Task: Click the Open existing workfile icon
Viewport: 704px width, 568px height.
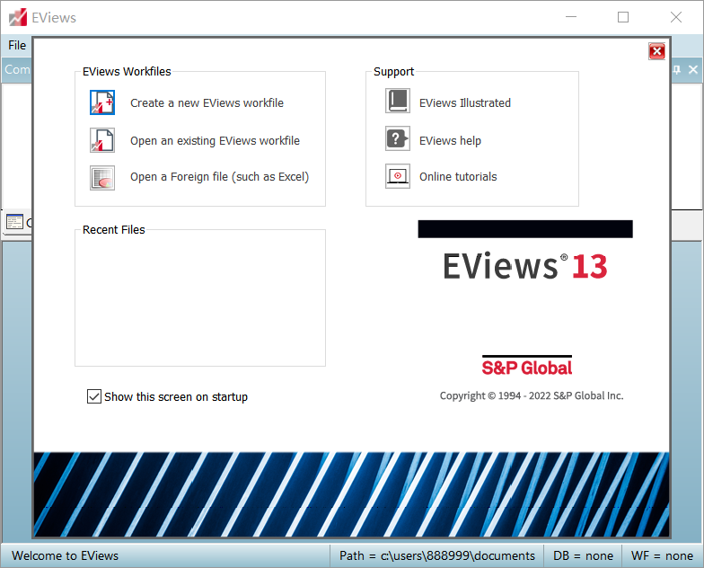Action: point(102,140)
